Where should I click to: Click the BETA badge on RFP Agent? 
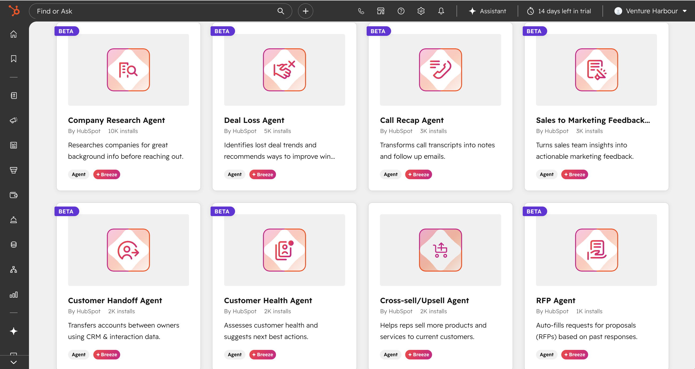(534, 211)
